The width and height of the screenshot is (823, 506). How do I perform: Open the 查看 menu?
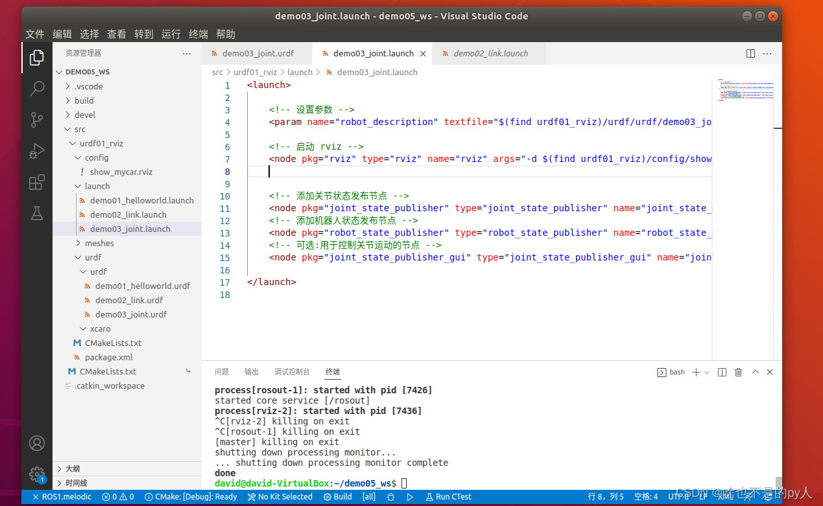(117, 34)
